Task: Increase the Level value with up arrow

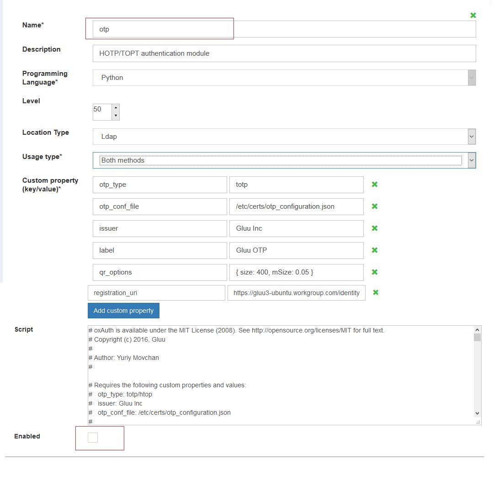Action: click(x=116, y=108)
